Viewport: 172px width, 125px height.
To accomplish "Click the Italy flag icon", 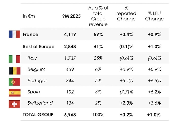I will [x=14, y=58].
